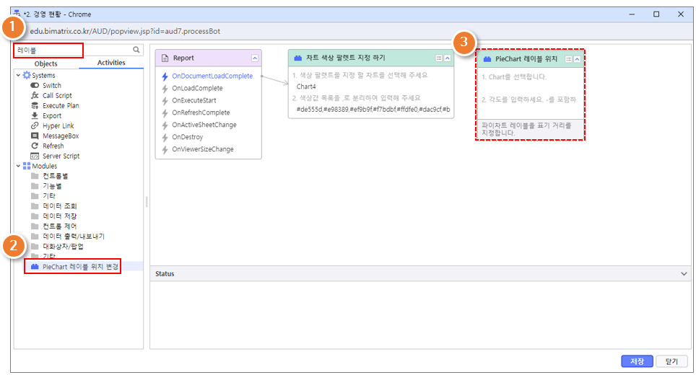
Task: Click the 저장 button
Action: pos(637,361)
